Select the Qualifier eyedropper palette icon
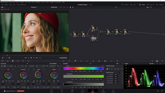This screenshot has width=165, height=93. tap(75, 61)
